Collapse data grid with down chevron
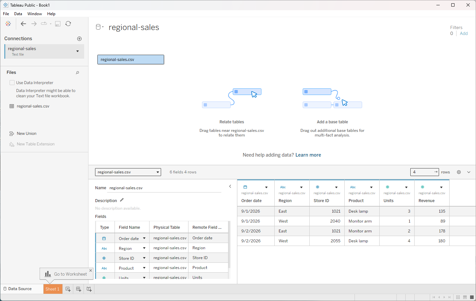This screenshot has width=476, height=301. pos(469,172)
